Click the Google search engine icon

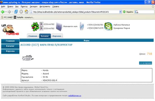pos(137,12)
